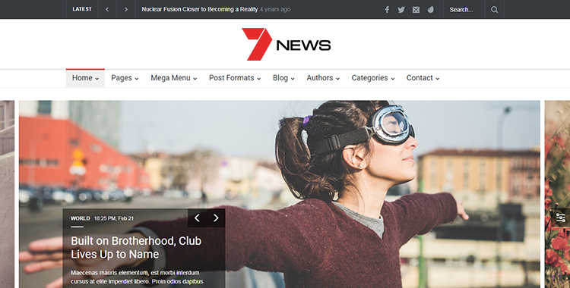
Task: Click the envelope icon beside the Twitter icon
Action: click(416, 10)
